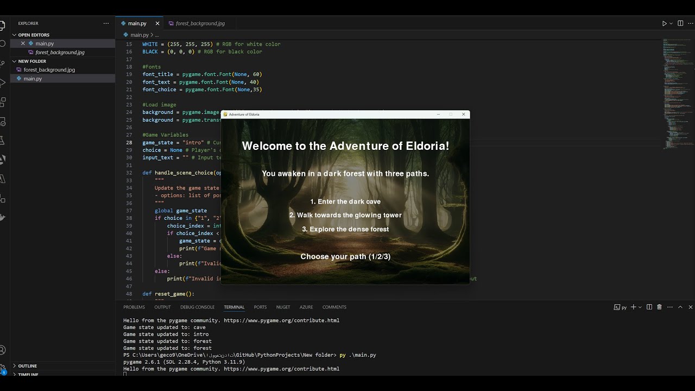695x391 pixels.
Task: Split the terminal panel
Action: [x=649, y=307]
